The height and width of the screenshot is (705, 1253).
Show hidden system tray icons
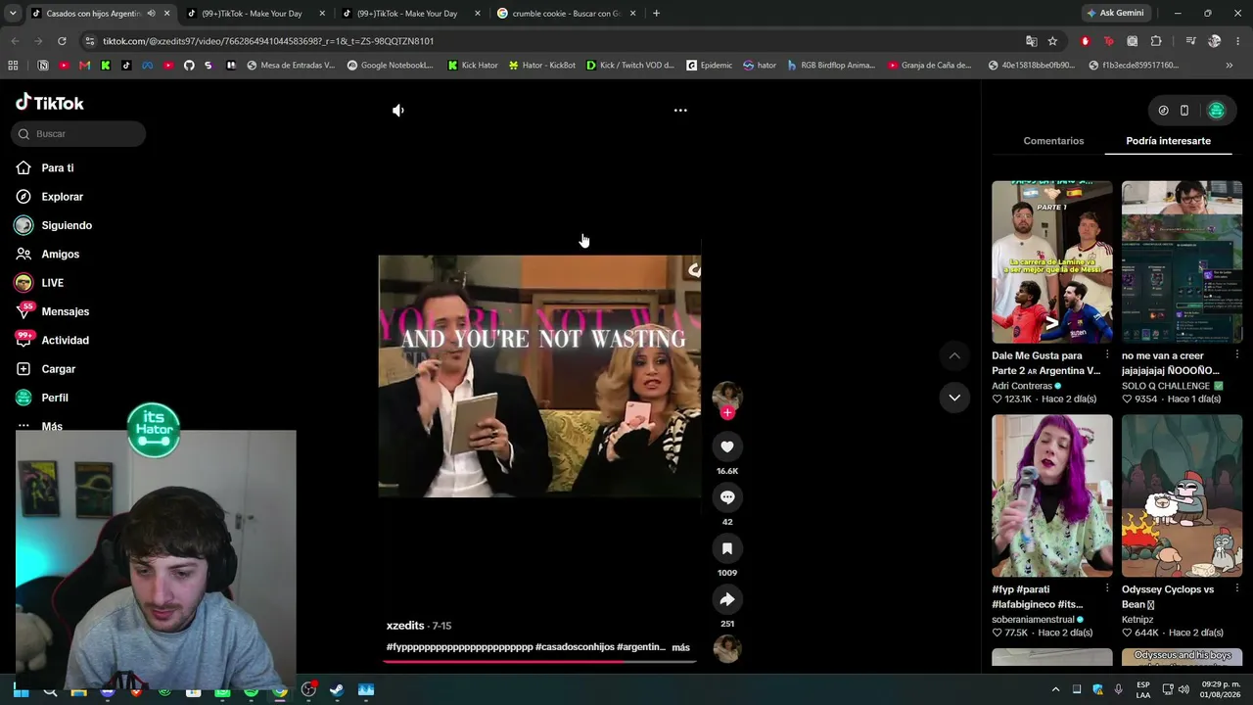coord(1055,689)
